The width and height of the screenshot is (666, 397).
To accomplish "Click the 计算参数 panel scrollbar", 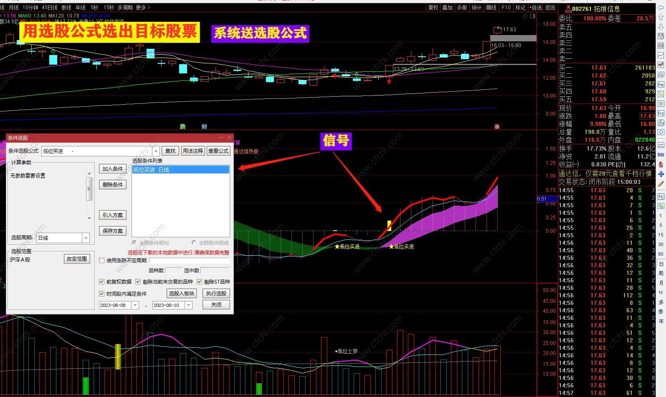I will tap(89, 195).
